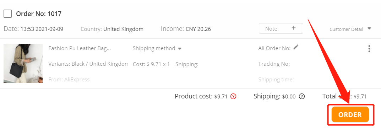
Task: Edit Ali Order No with pencil icon
Action: [296, 47]
